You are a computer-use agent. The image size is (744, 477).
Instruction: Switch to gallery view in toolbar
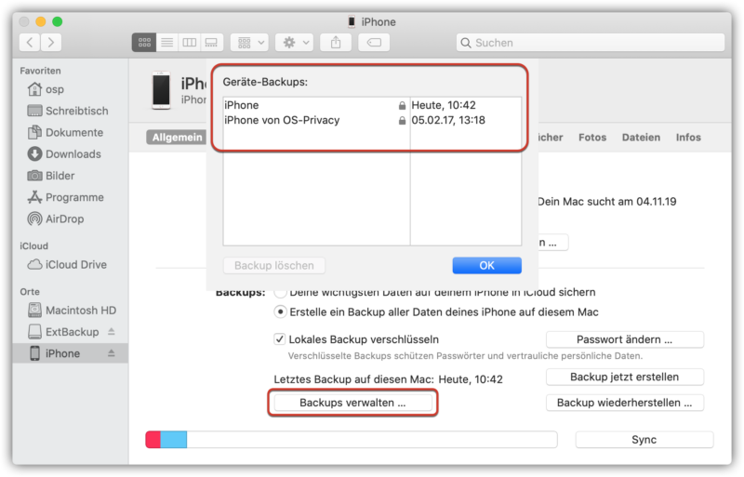coord(212,43)
